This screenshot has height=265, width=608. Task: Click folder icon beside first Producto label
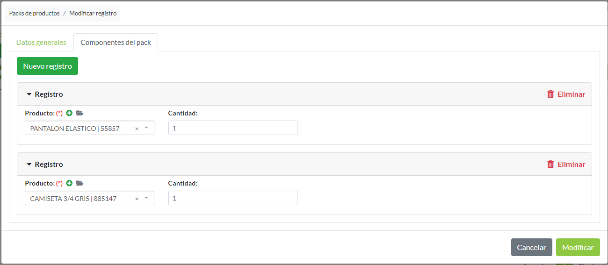point(80,113)
